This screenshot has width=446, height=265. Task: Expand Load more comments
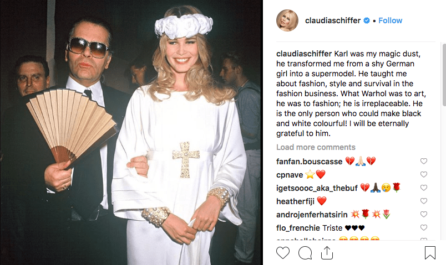pos(316,147)
